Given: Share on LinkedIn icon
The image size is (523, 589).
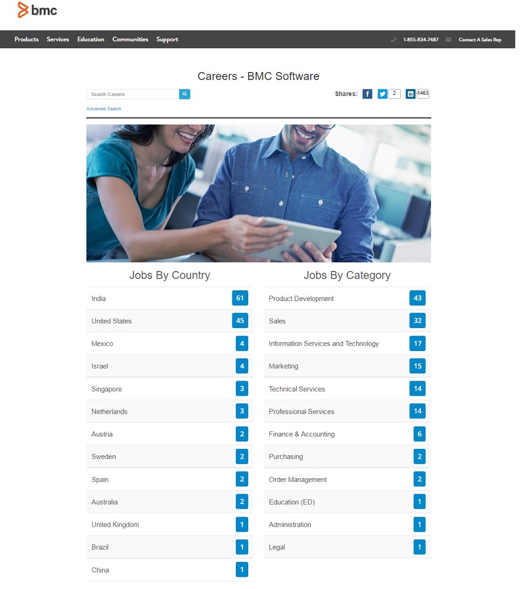Looking at the screenshot, I should [410, 94].
